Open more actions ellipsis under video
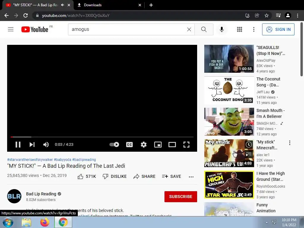This screenshot has width=304, height=228. (x=191, y=177)
